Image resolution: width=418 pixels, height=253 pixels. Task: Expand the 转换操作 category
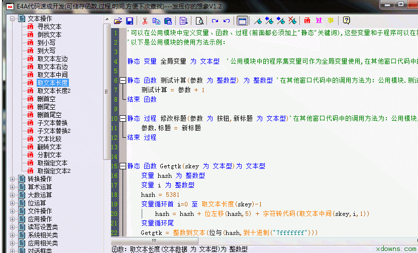tap(12, 179)
